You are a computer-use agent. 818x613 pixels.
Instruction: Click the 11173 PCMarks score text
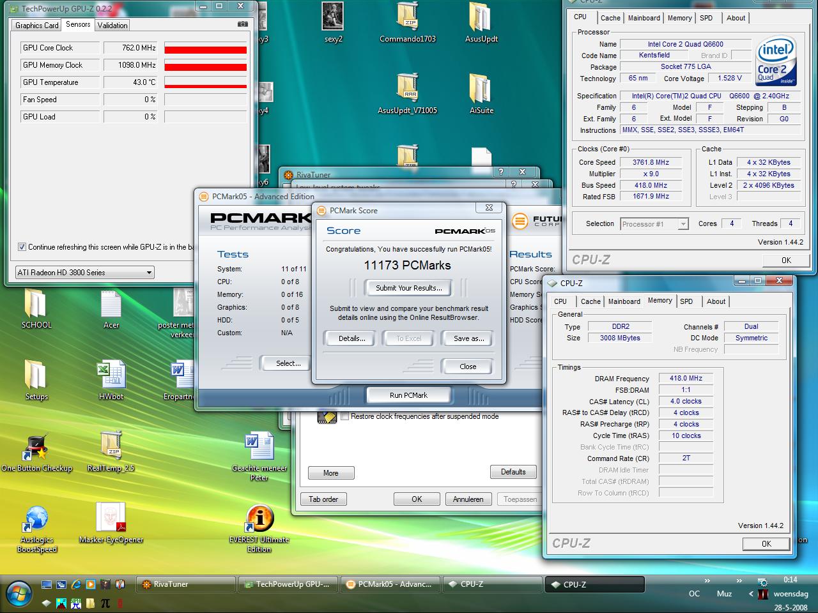408,265
